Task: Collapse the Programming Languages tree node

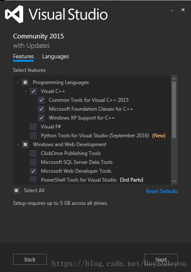Action: 18,82
